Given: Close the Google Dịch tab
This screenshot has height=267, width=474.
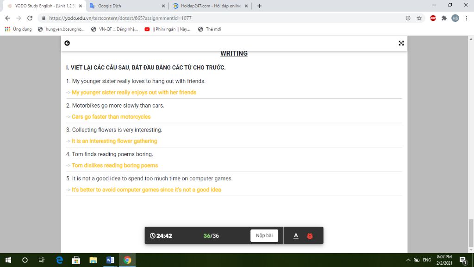Looking at the screenshot, I should point(163,6).
